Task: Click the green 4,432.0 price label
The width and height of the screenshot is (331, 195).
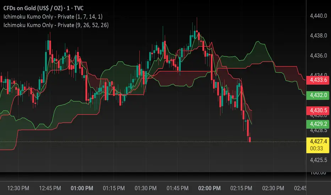Action: coord(318,95)
